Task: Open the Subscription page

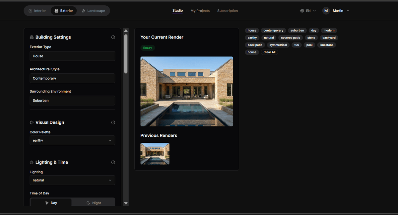Action: click(x=228, y=10)
